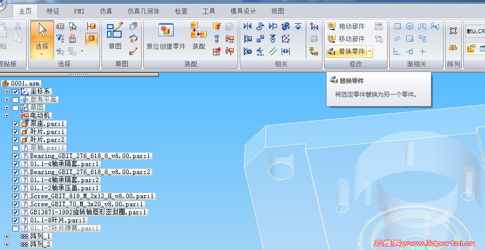Image resolution: width=485 pixels, height=250 pixels.
Task: Check the 参考平面 checkbox
Action: 16,100
